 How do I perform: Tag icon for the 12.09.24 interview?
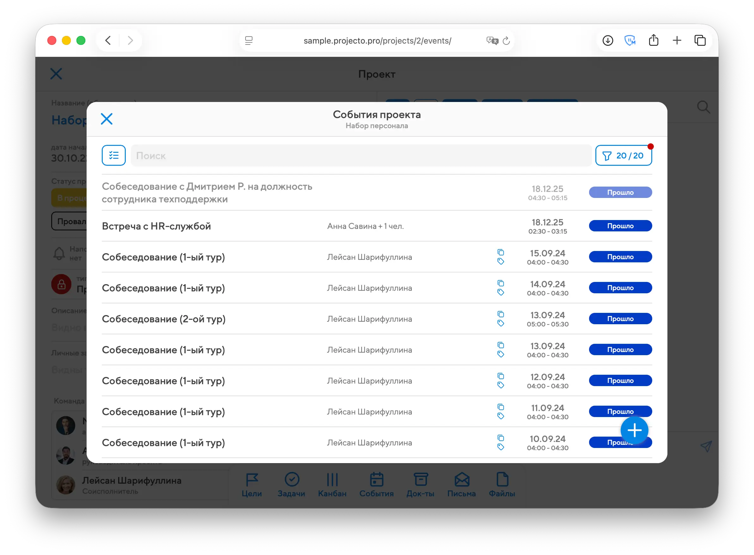pyautogui.click(x=501, y=385)
